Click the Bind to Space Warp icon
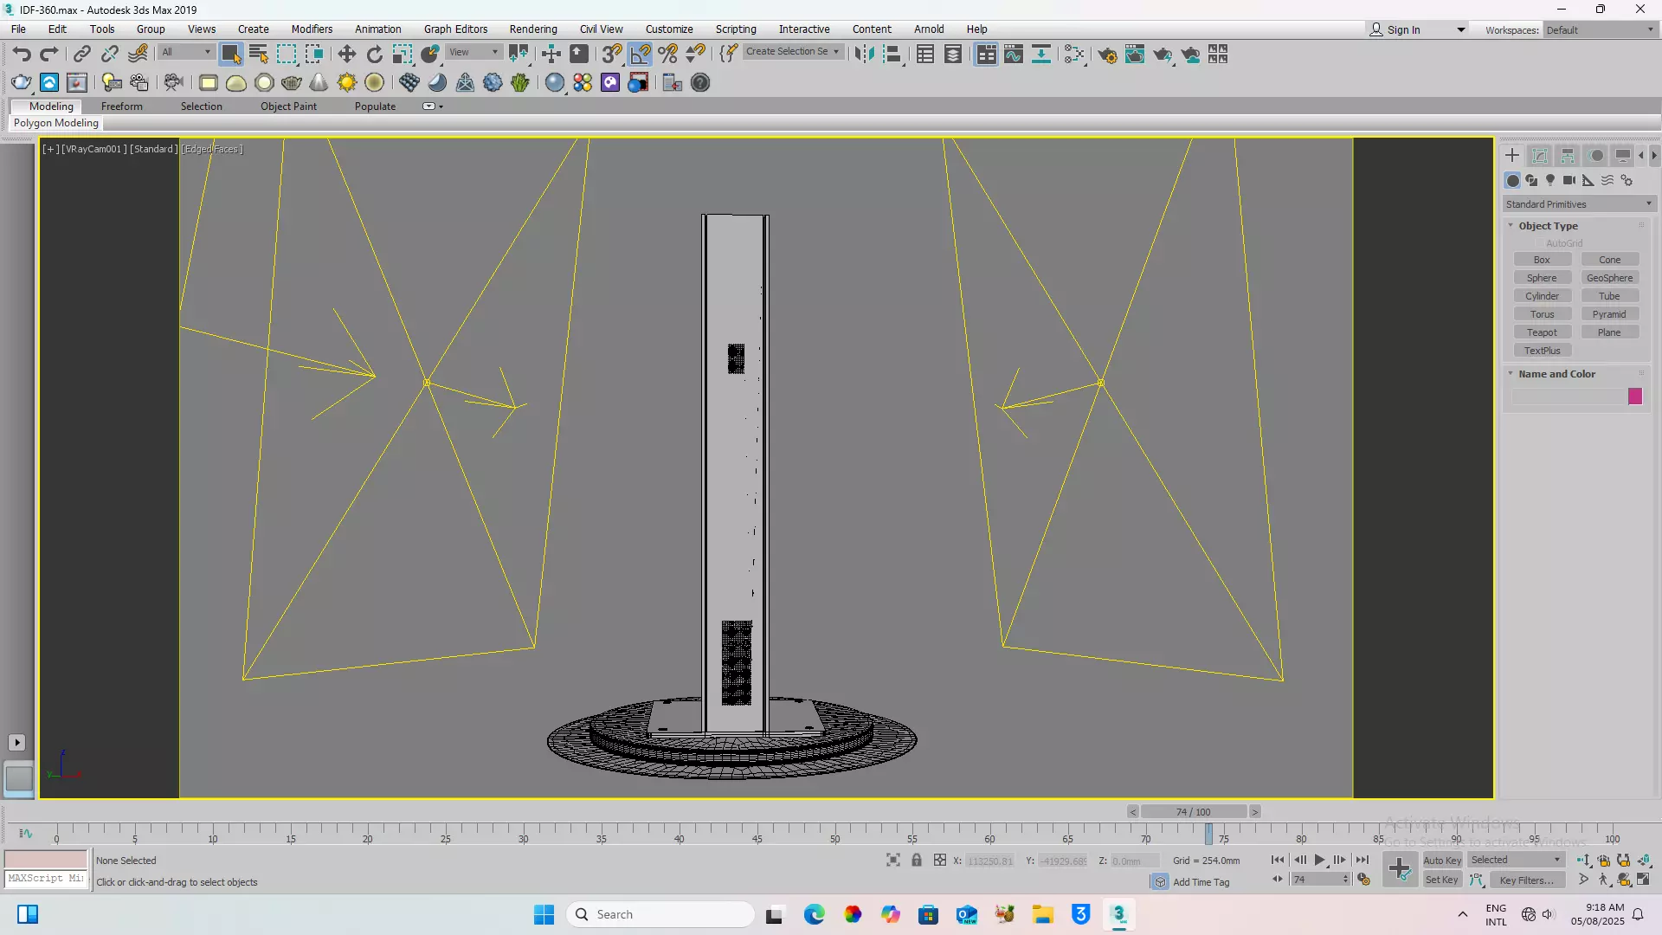This screenshot has height=935, width=1662. click(138, 55)
